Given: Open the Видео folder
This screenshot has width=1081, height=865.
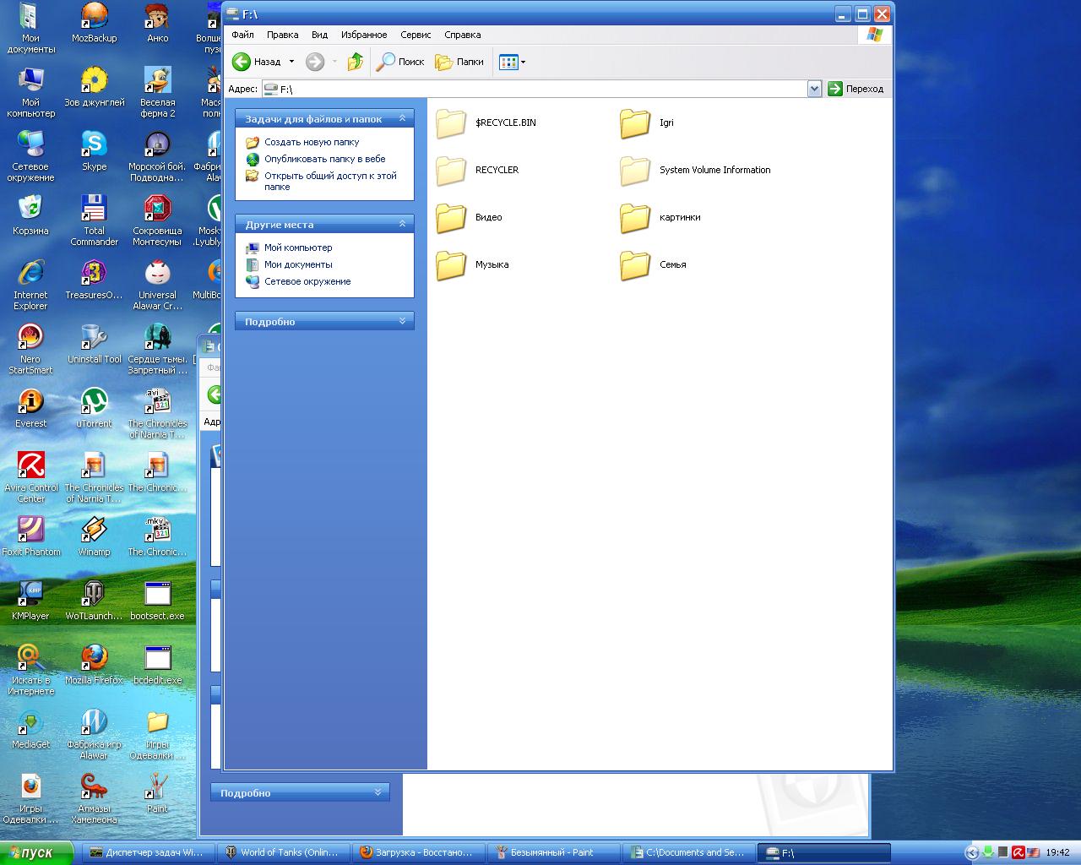Looking at the screenshot, I should pyautogui.click(x=452, y=218).
